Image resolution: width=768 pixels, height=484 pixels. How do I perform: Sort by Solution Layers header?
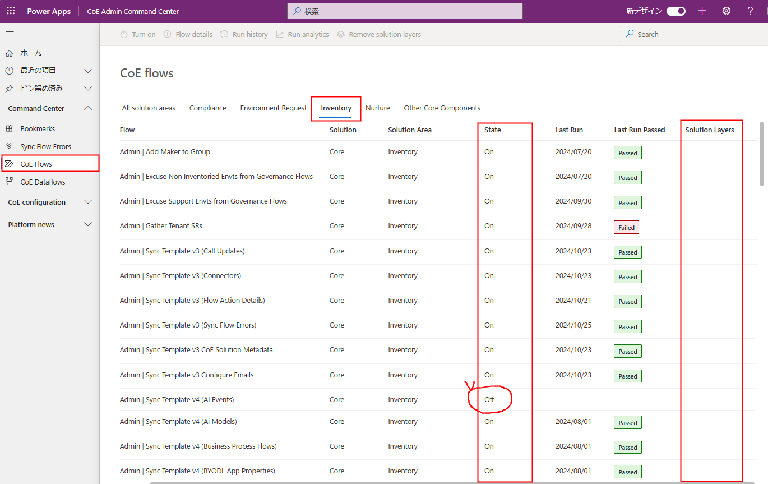click(710, 130)
